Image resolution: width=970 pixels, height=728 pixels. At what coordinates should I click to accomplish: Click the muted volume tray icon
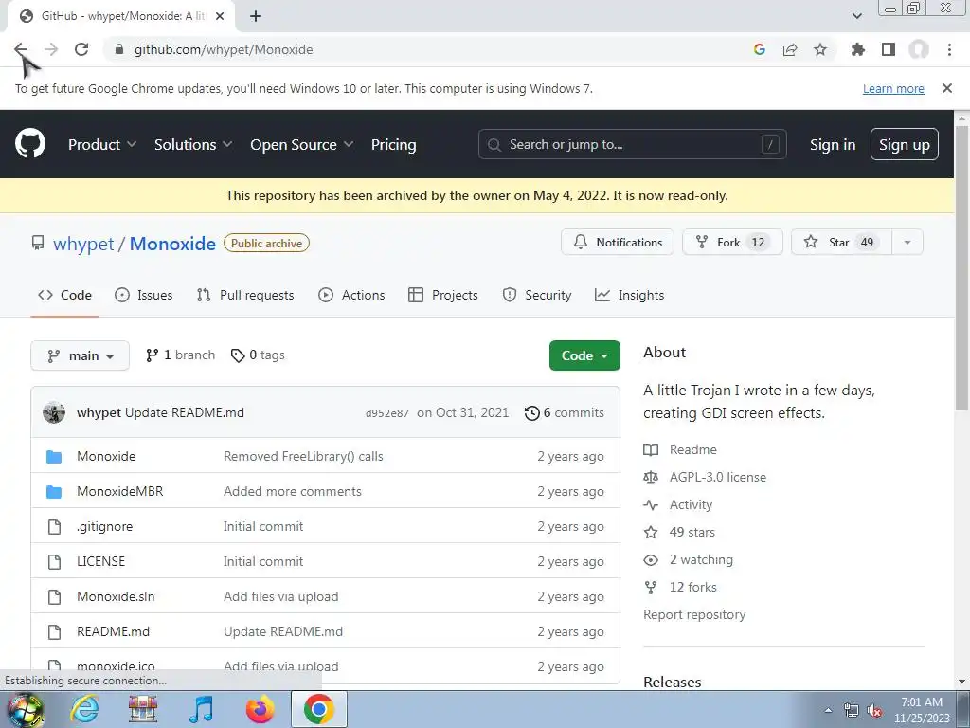pos(874,710)
